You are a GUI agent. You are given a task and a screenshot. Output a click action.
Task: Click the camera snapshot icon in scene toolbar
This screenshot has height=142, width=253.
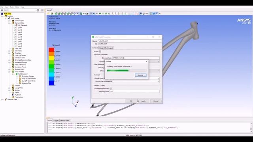[x=87, y=13]
